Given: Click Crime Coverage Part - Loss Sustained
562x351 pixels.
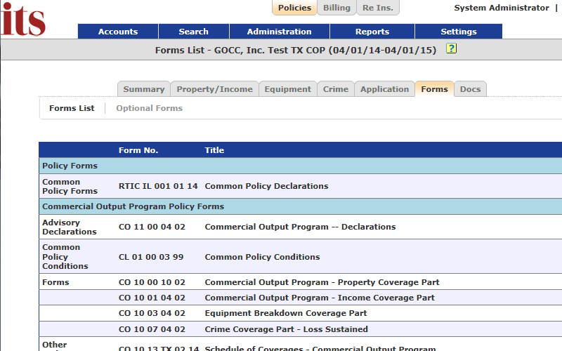Looking at the screenshot, I should [x=286, y=329].
